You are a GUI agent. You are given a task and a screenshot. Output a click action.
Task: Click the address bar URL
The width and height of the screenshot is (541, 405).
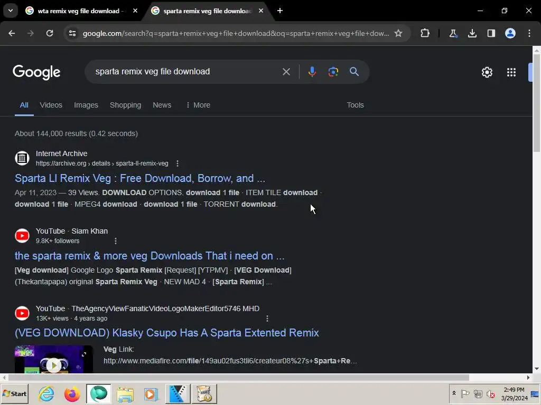236,33
